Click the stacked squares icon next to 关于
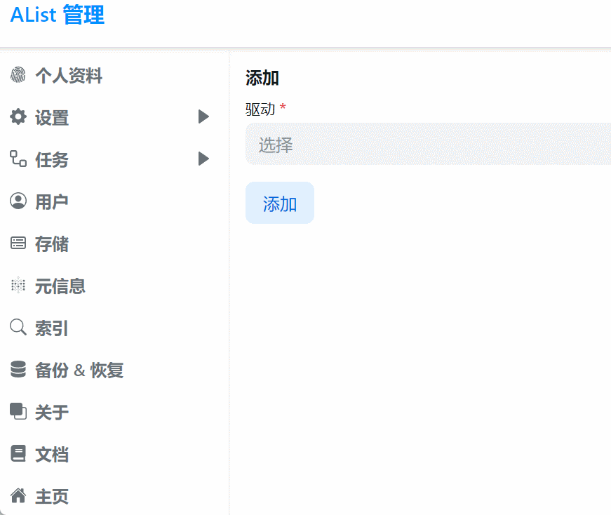 [x=17, y=413]
